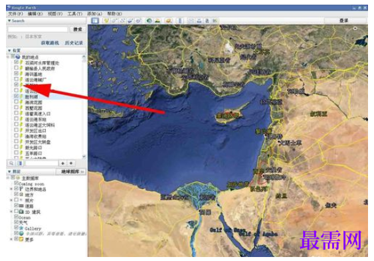Click the 历史记录 history link
The height and width of the screenshot is (261, 374).
74,43
